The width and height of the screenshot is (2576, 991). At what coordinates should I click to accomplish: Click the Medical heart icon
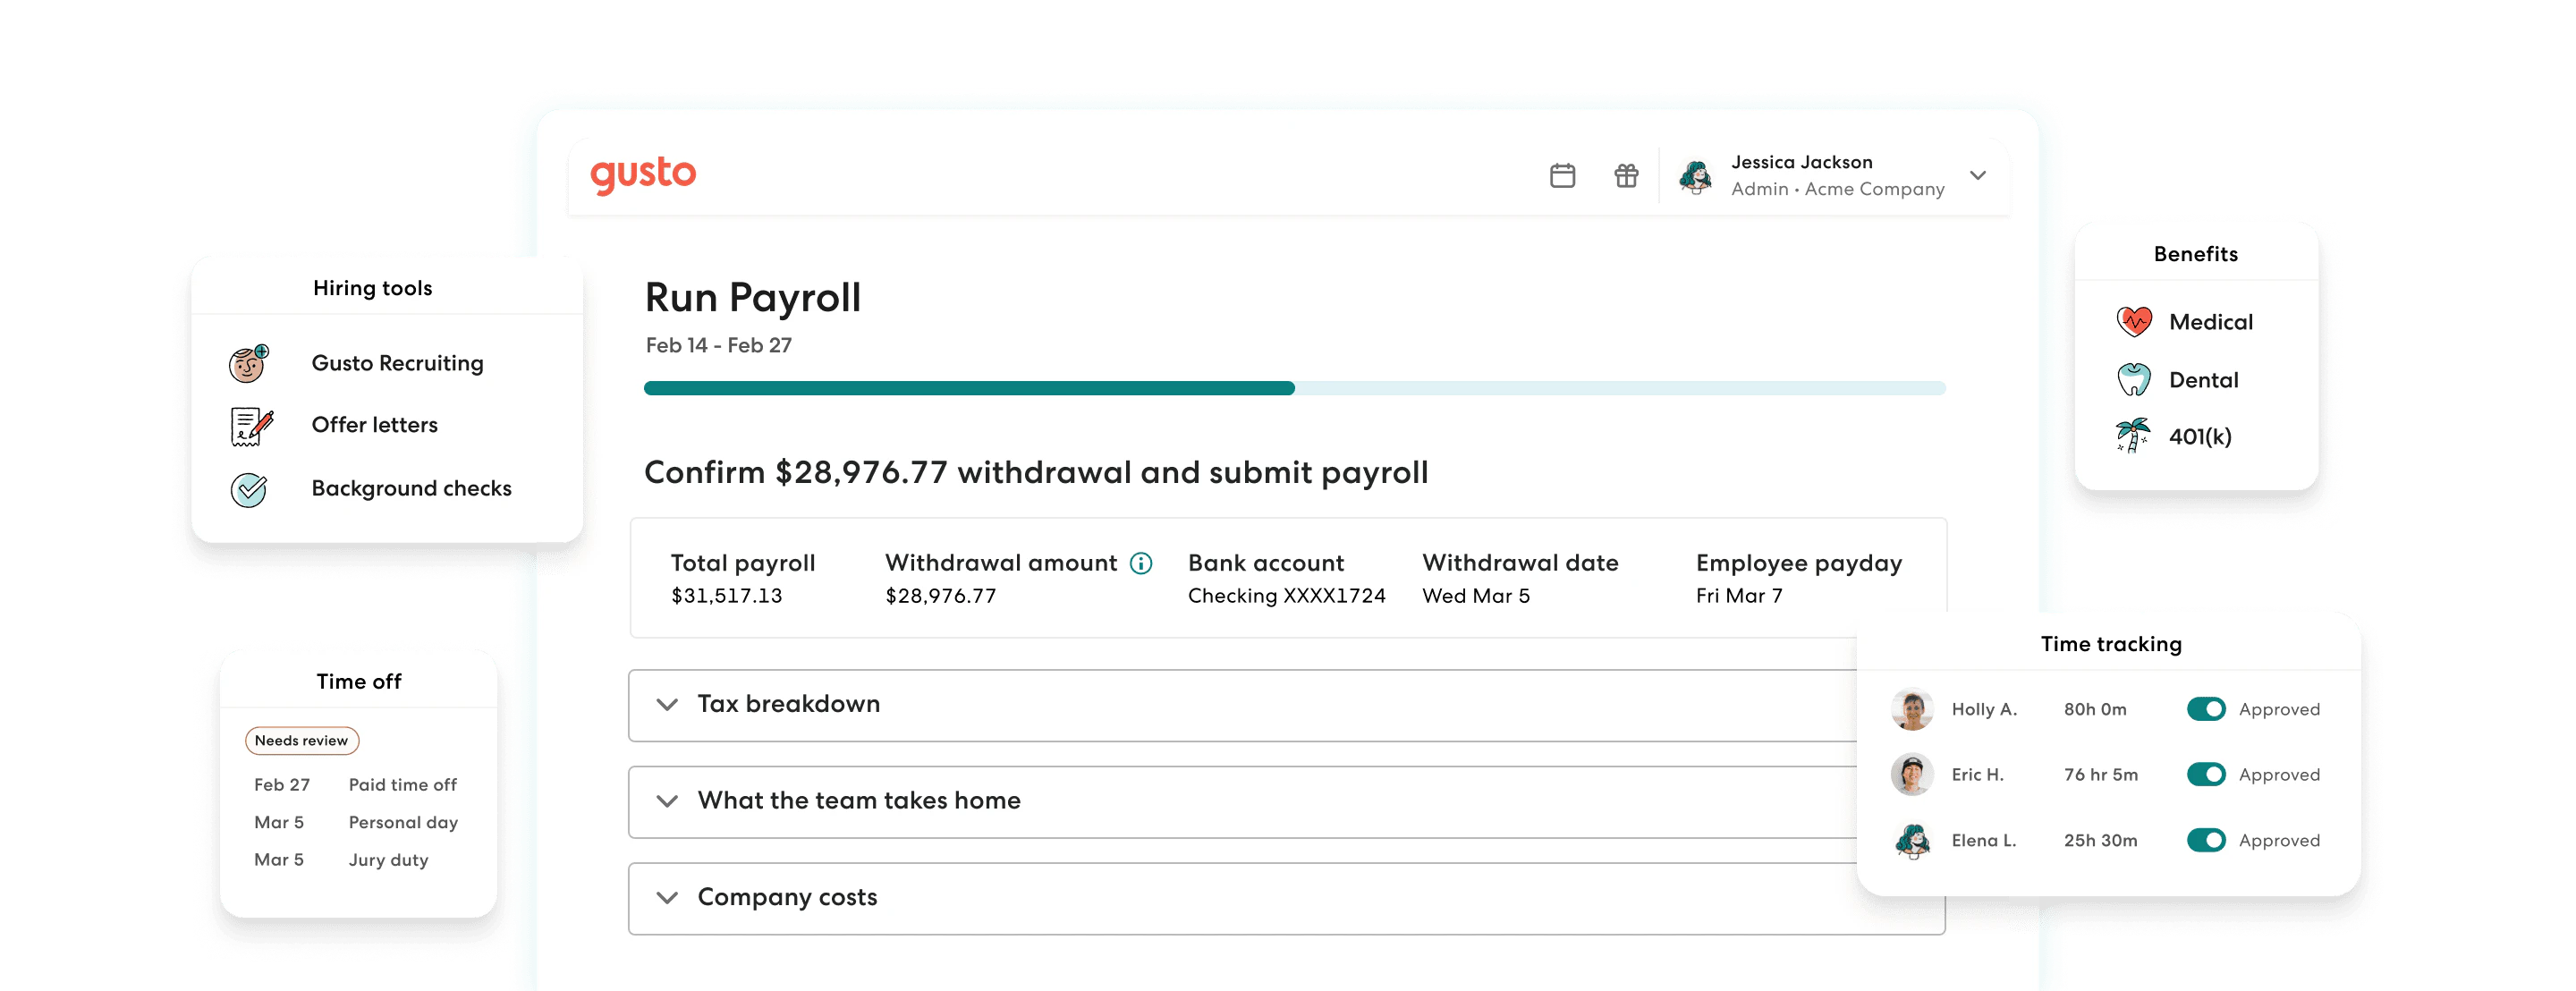click(x=2134, y=321)
